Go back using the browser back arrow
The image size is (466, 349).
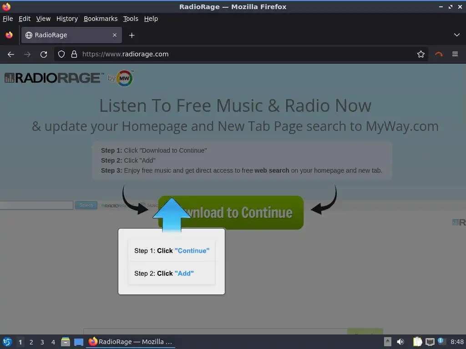(11, 55)
